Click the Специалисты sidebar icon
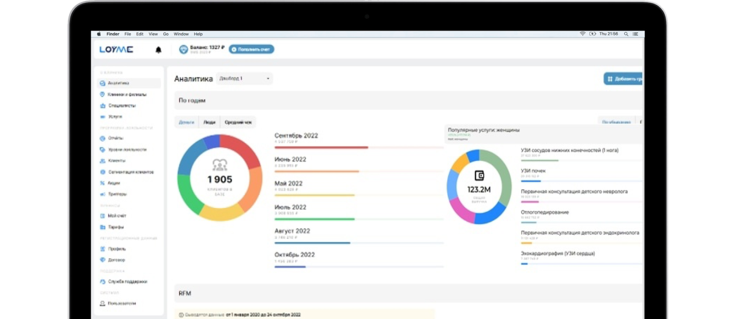The image size is (736, 319). coord(103,105)
